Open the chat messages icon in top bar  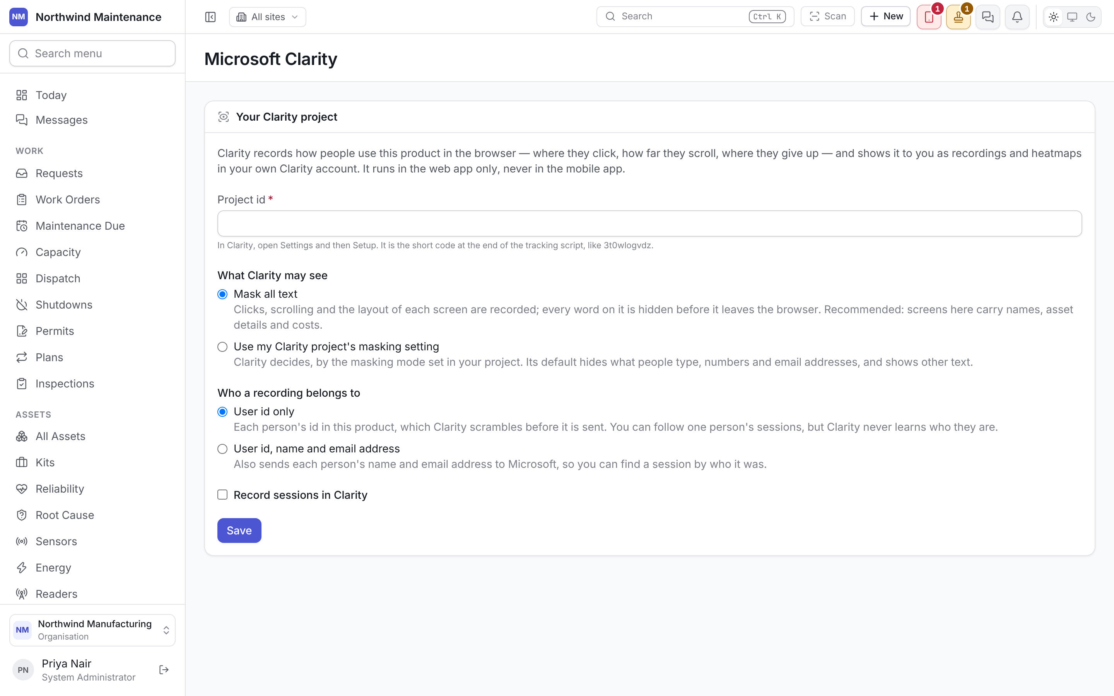pyautogui.click(x=988, y=17)
